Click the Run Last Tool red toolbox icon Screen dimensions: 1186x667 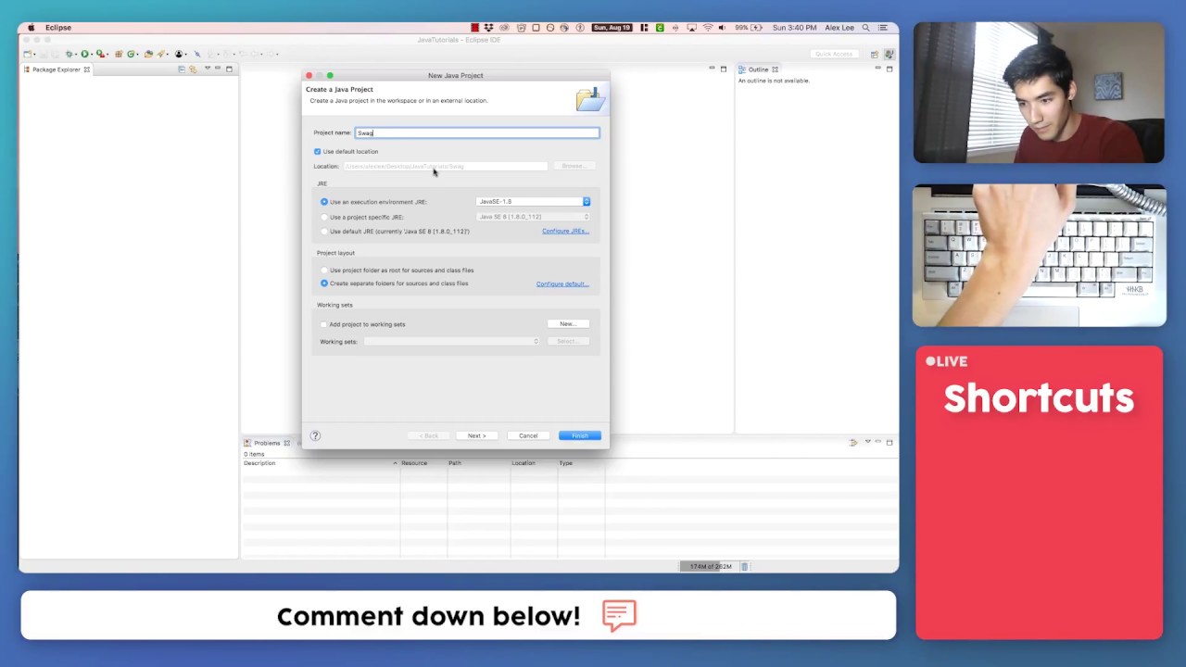tap(100, 54)
